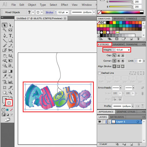Select the Shape Builder tool

point(5,66)
